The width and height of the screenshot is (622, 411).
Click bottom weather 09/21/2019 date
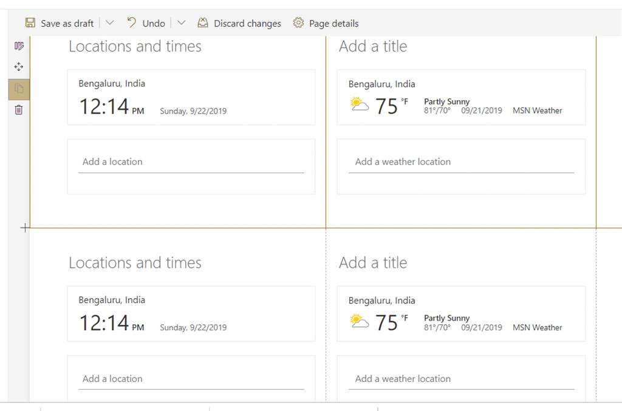pos(481,327)
